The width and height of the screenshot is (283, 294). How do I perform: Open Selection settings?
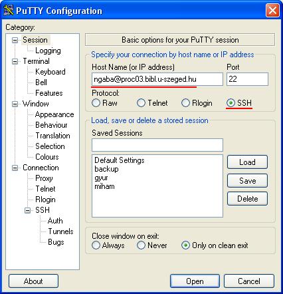[50, 146]
